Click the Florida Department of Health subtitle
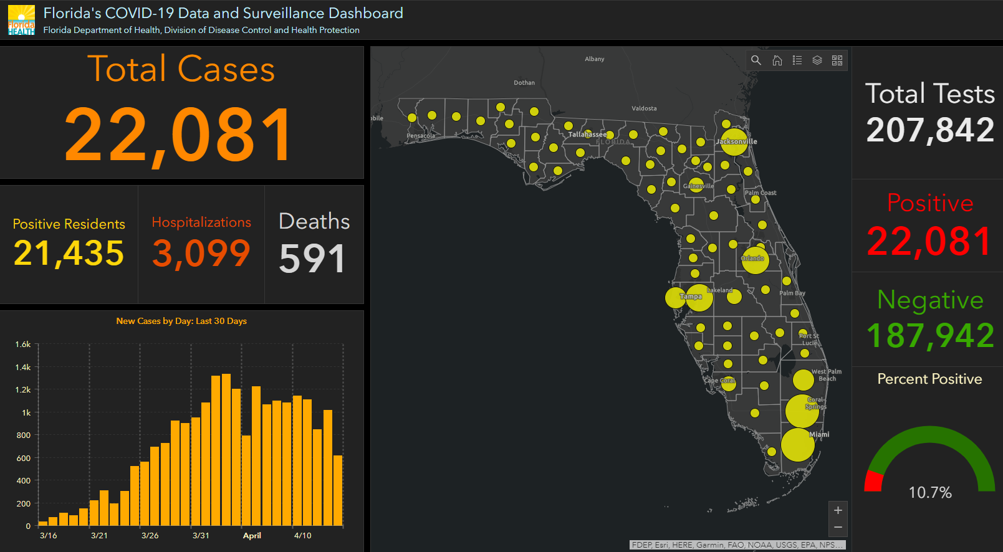1003x552 pixels. point(201,30)
